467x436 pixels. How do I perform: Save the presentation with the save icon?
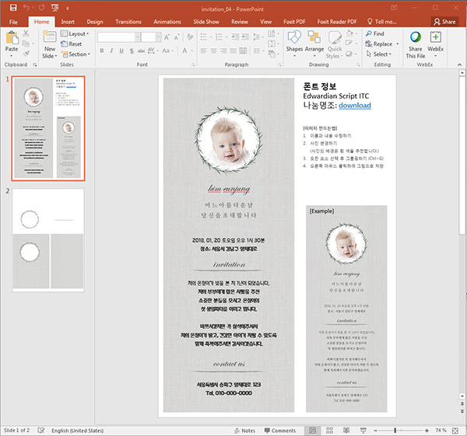(13, 8)
